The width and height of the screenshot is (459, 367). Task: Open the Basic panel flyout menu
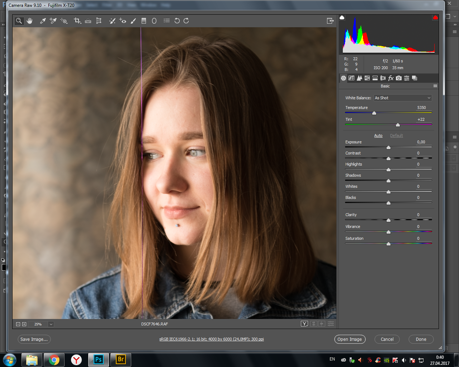click(435, 86)
